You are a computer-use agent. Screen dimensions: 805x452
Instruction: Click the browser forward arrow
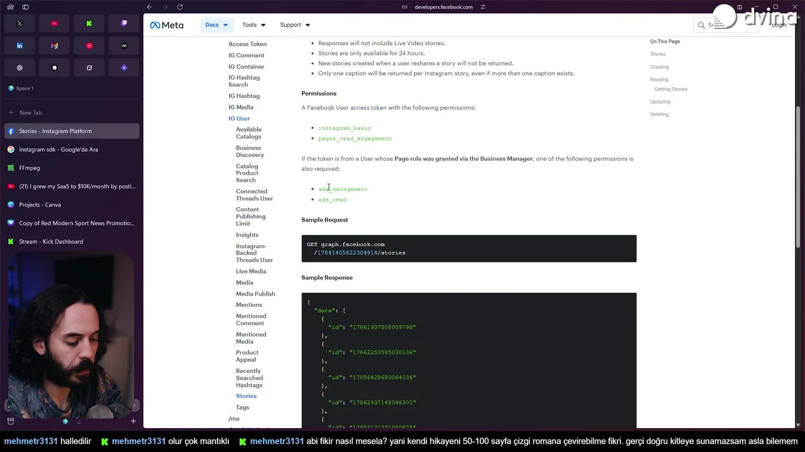[x=165, y=7]
